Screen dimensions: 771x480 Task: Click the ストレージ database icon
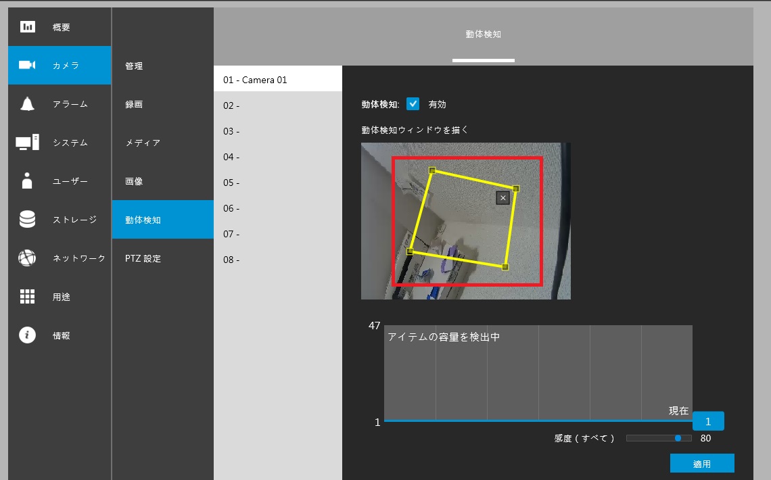pos(27,219)
